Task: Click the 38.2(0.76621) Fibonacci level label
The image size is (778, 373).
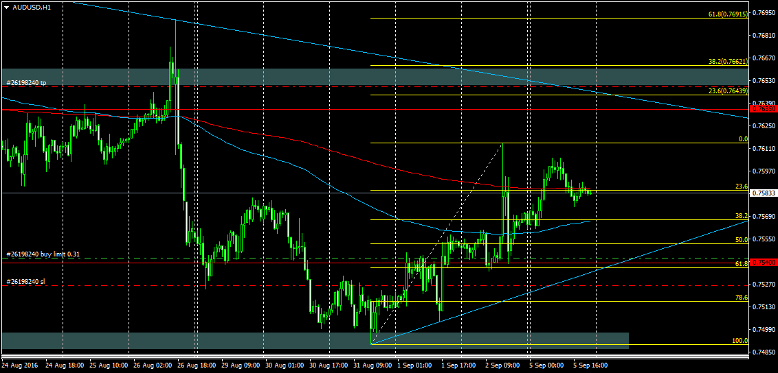Action: [729, 62]
